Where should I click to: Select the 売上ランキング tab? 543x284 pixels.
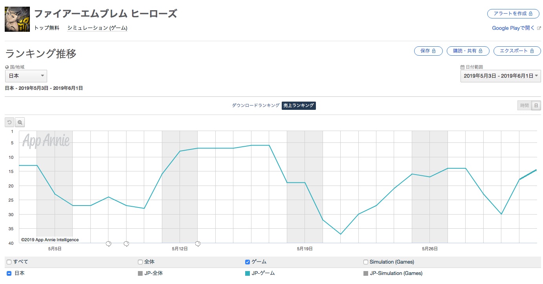pos(299,106)
